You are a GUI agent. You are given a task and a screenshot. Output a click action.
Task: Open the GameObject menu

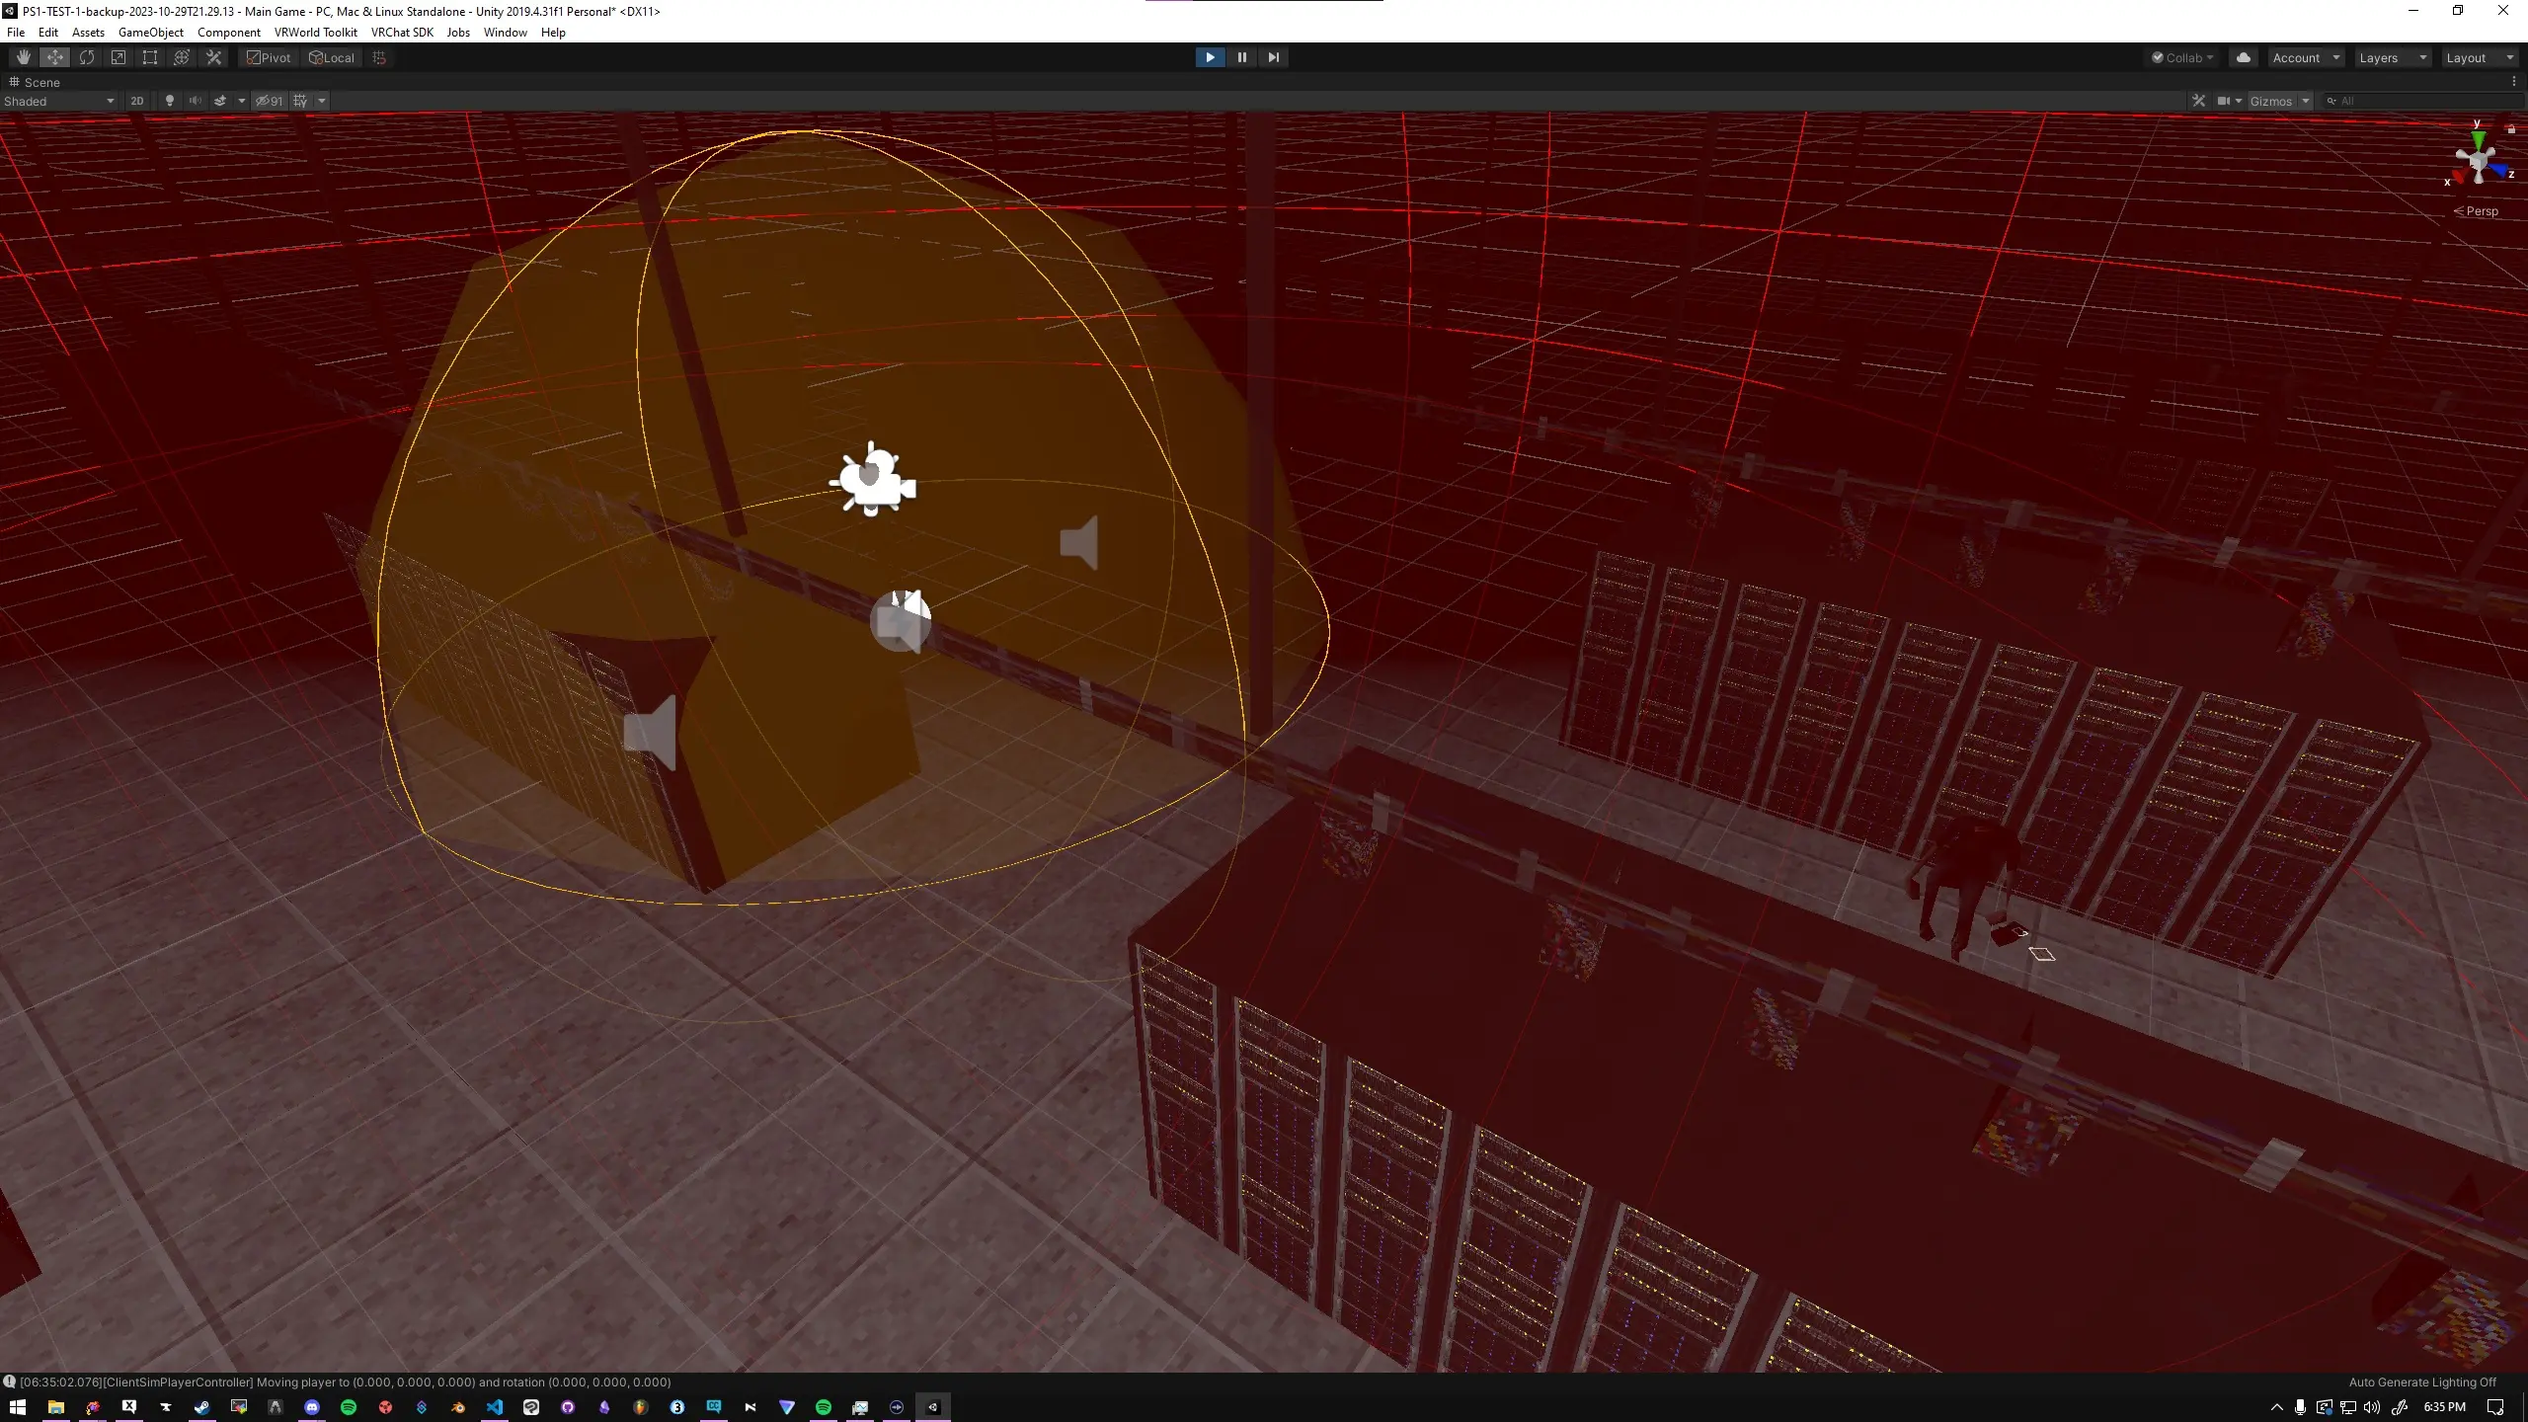point(151,32)
